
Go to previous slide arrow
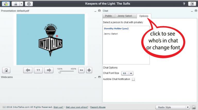[x=28, y=70]
